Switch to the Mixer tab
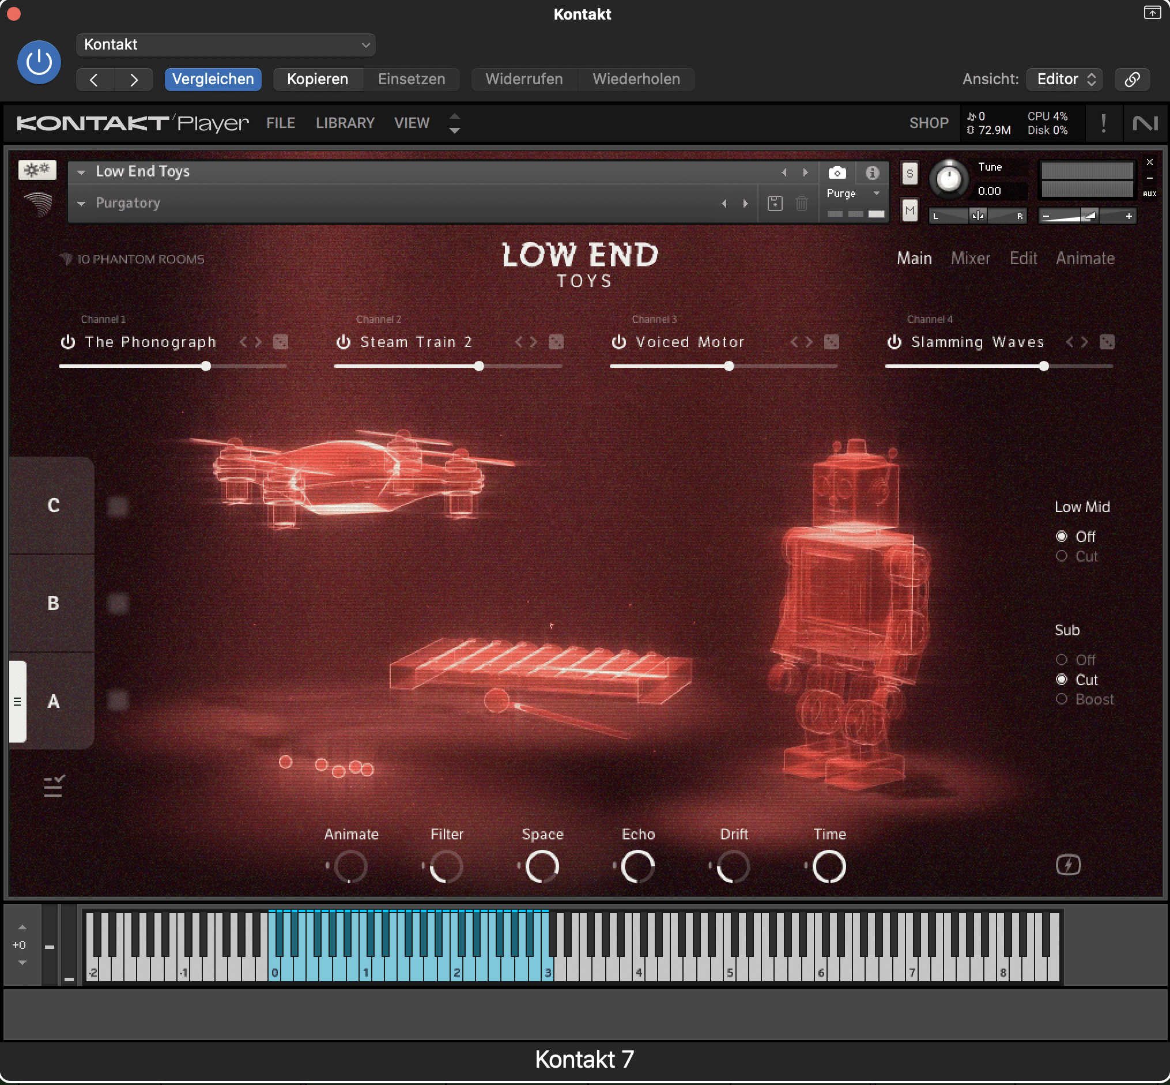1170x1085 pixels. pyautogui.click(x=971, y=258)
